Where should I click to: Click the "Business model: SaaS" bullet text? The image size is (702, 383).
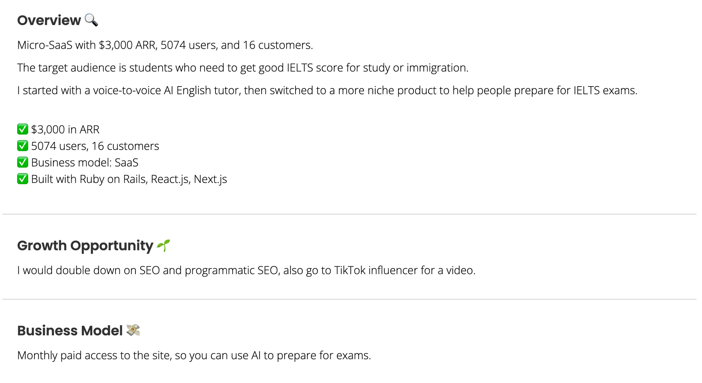85,163
